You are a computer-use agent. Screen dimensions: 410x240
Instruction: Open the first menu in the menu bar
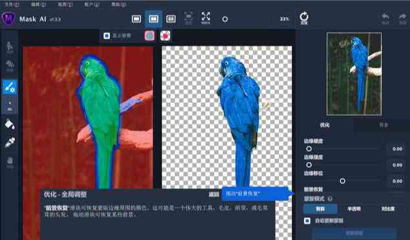(x=12, y=5)
